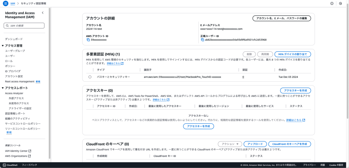Open the hamburger navigation menu icon

point(6,3)
